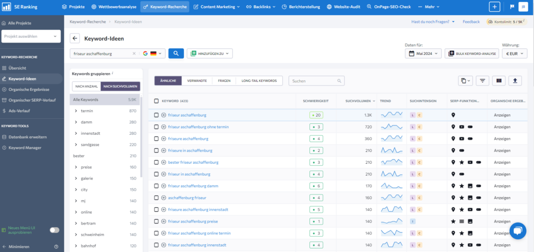Open Keyword Manager in sidebar
This screenshot has width=534, height=252.
tap(25, 148)
